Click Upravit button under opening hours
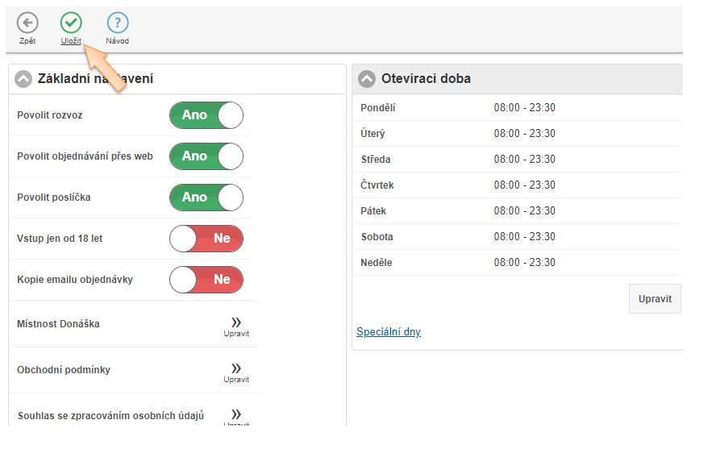 point(654,298)
